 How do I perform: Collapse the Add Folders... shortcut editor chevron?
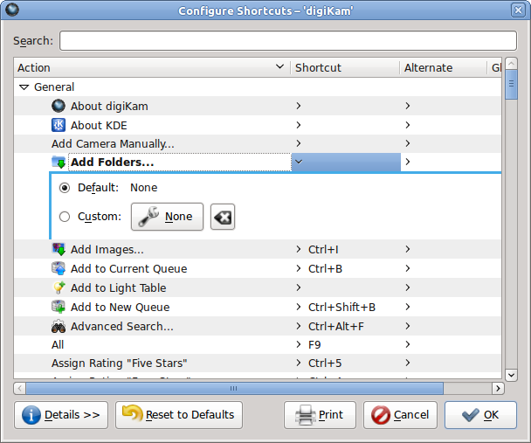pos(299,162)
